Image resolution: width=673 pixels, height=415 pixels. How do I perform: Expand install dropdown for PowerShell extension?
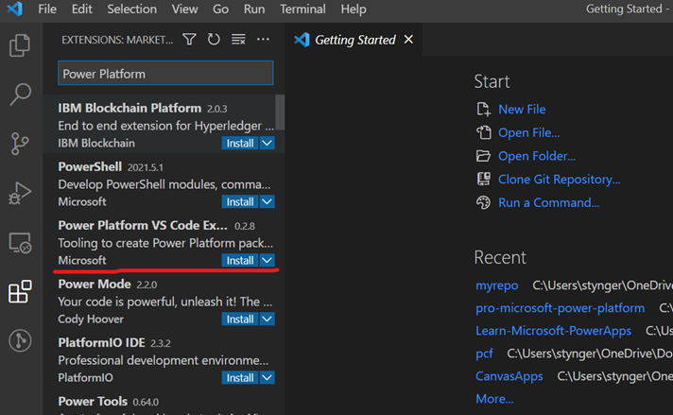pyautogui.click(x=267, y=202)
